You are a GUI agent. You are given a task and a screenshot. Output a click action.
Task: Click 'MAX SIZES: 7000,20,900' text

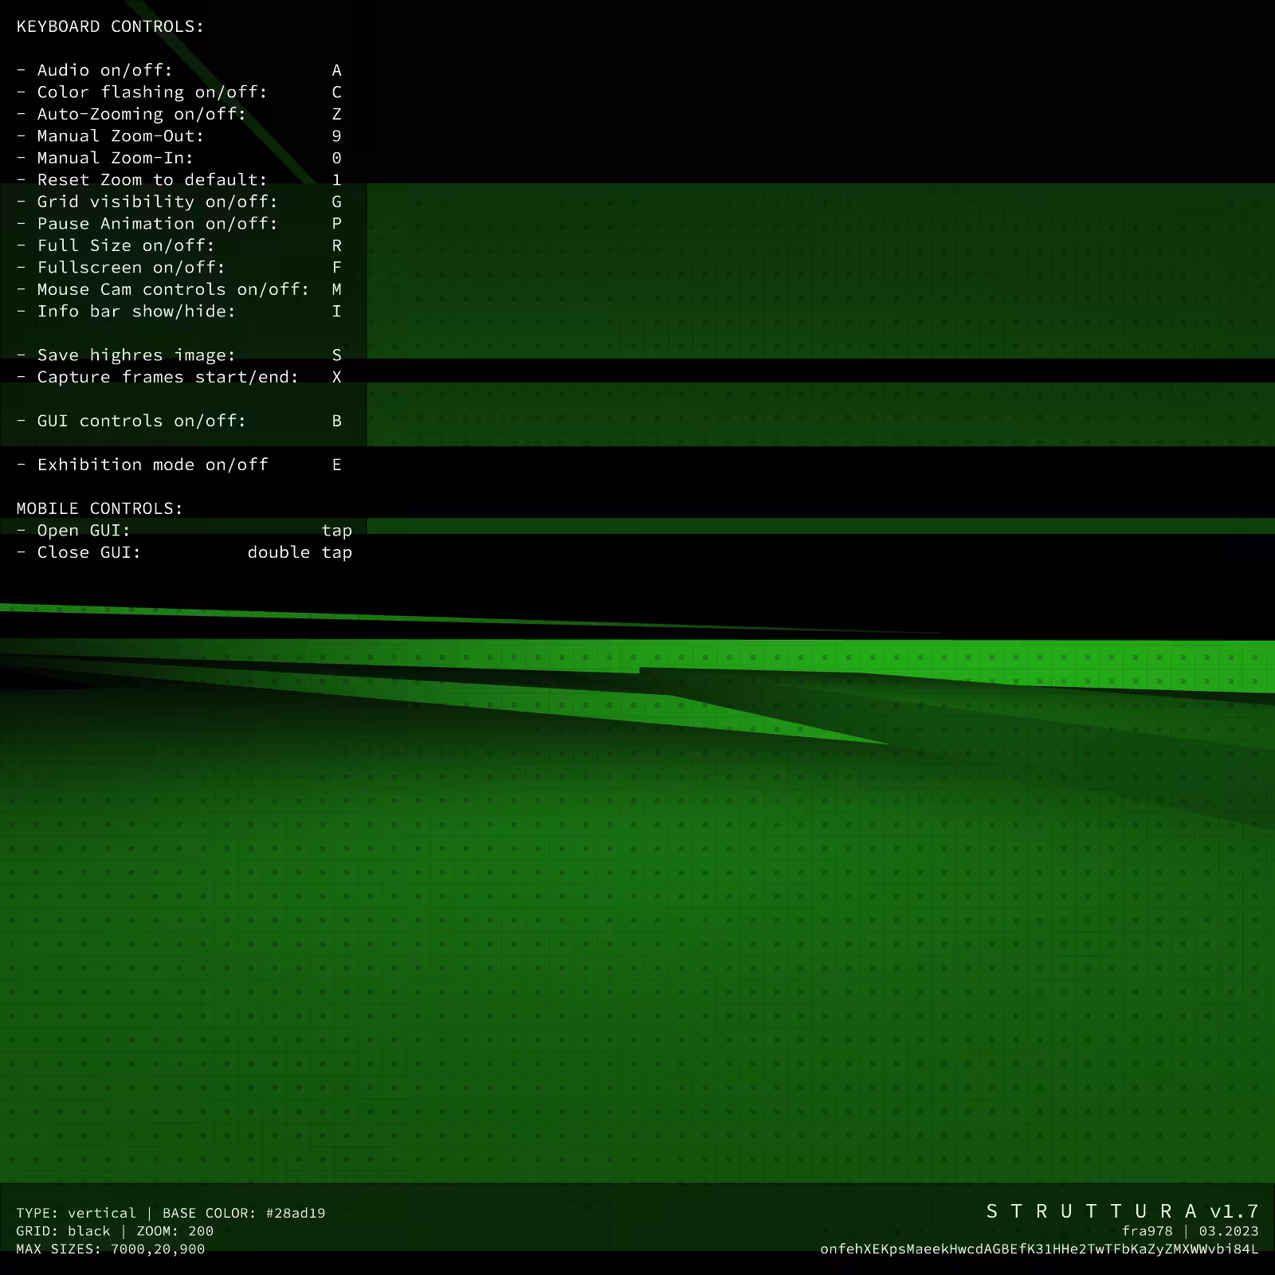coord(111,1249)
